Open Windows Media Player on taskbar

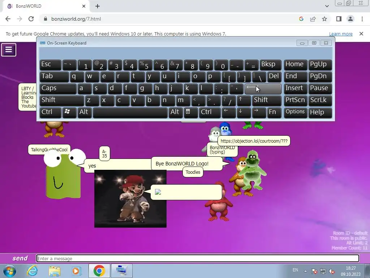77,271
